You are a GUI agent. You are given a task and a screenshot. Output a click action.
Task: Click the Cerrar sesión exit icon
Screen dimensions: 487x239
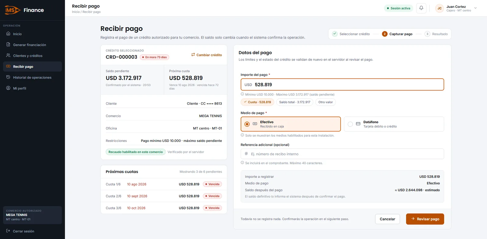[8, 231]
